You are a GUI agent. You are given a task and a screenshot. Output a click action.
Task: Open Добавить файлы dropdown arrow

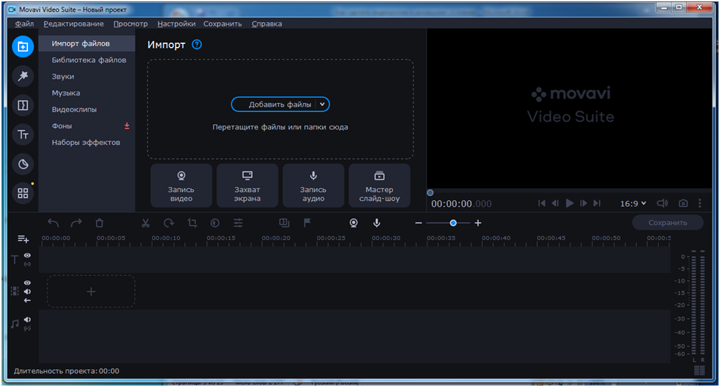tap(322, 104)
